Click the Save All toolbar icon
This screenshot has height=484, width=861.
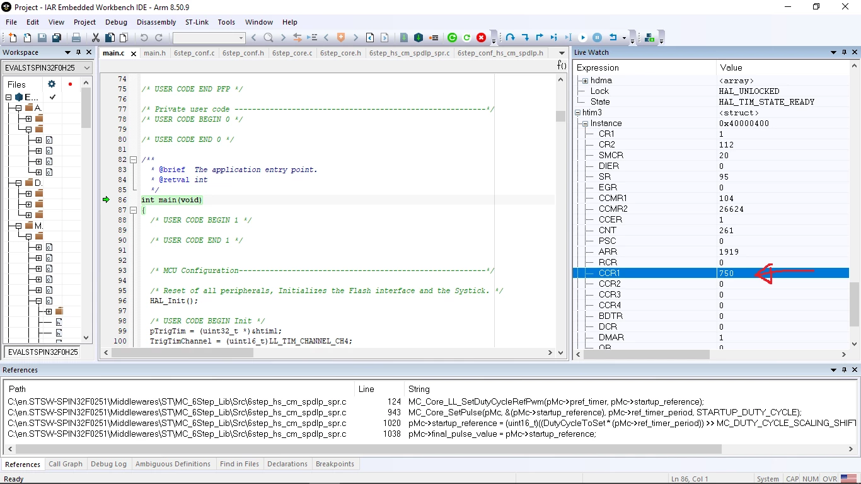[x=57, y=38]
